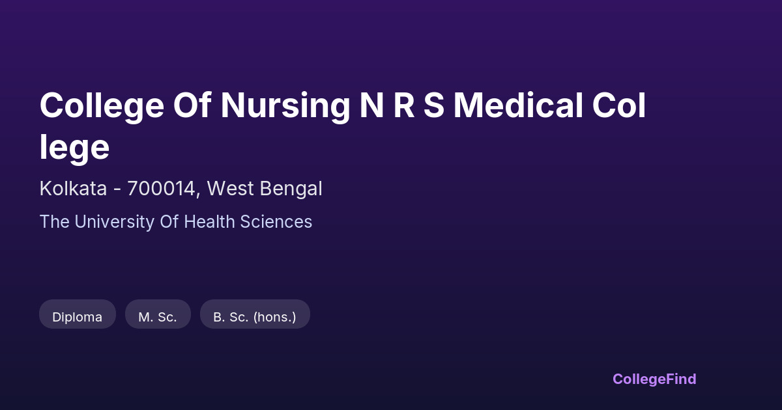This screenshot has height=410, width=782.
Task: Click the '(hons.)' part of the B. Sc. tag
Action: pyautogui.click(x=274, y=317)
